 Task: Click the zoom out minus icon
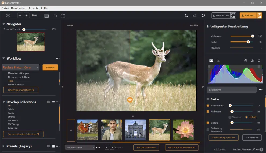[21, 16]
